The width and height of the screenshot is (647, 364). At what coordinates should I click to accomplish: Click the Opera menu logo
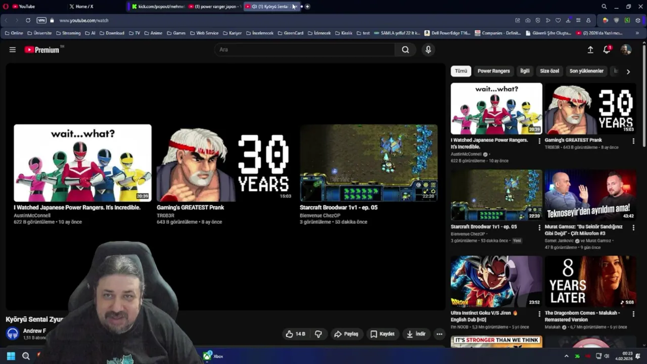(x=6, y=7)
